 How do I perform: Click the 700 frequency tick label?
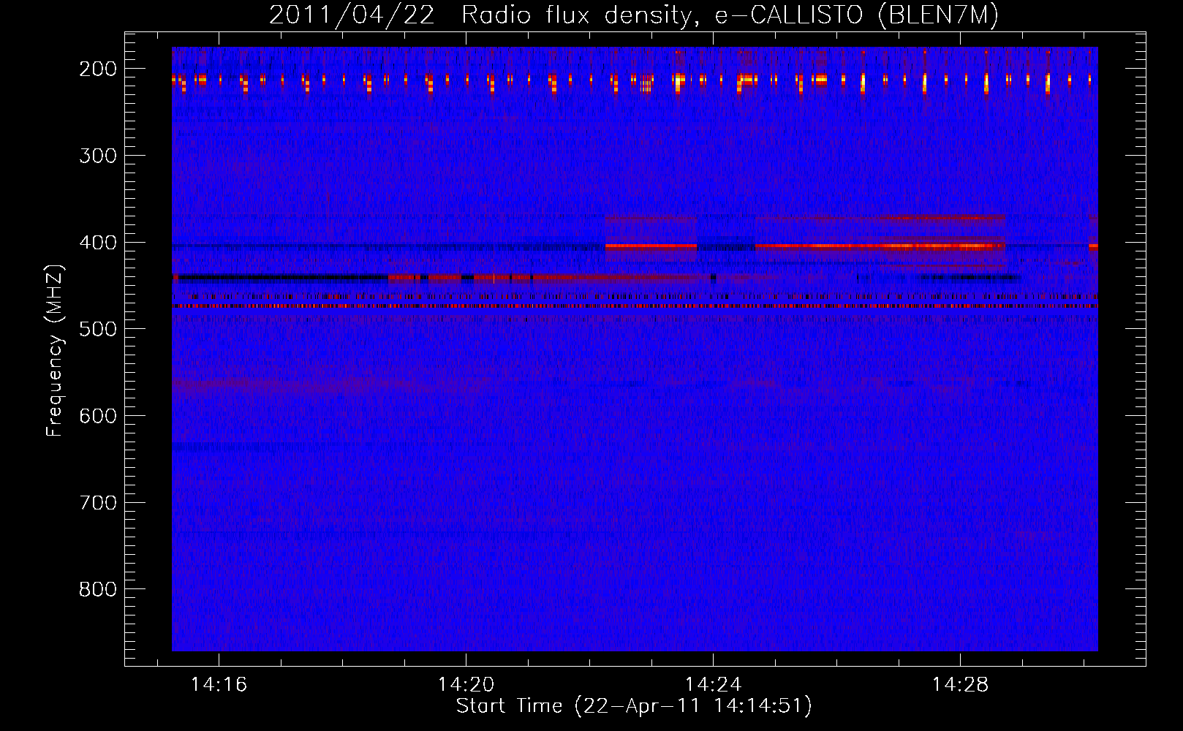[97, 503]
